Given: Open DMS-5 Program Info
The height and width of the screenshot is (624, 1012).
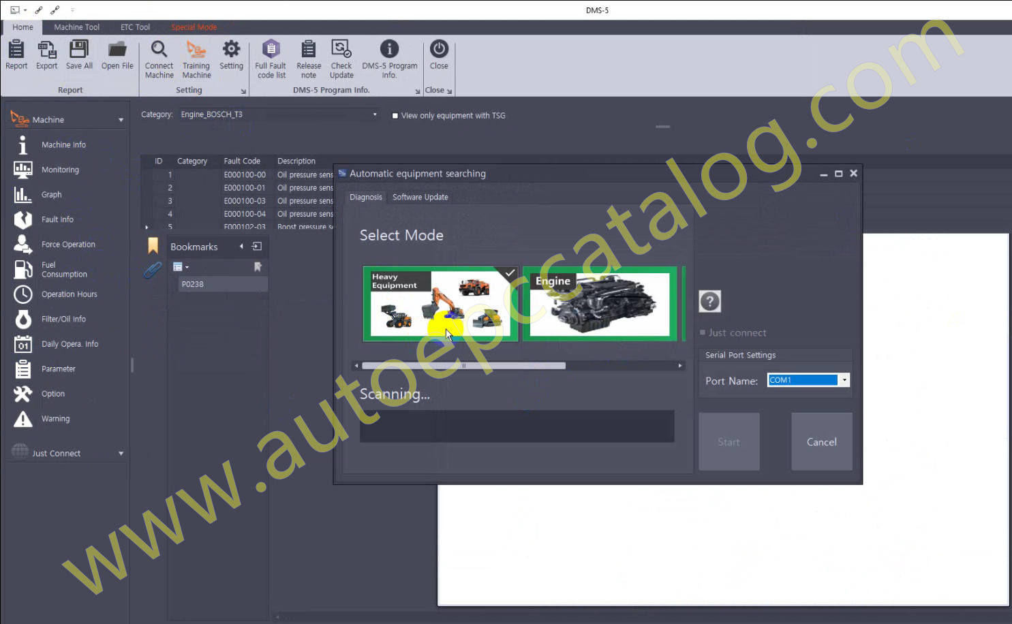Looking at the screenshot, I should coord(389,50).
